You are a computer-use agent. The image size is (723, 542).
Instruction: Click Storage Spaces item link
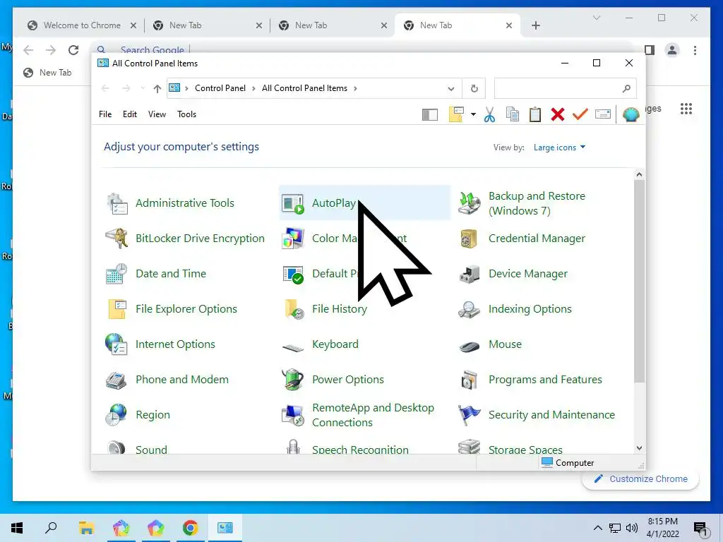click(x=525, y=450)
